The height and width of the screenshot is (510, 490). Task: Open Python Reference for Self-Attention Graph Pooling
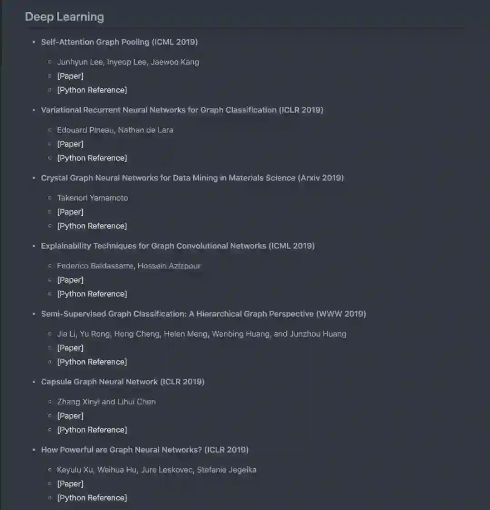pyautogui.click(x=92, y=90)
